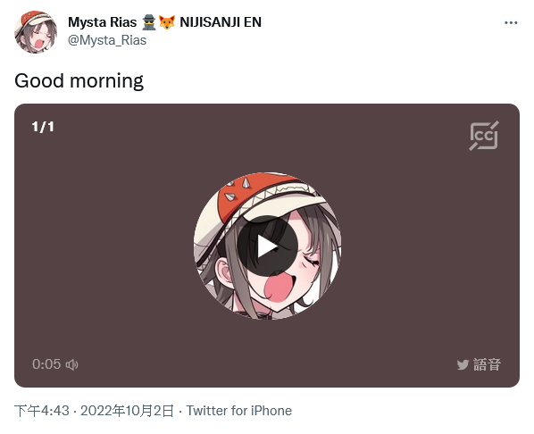The image size is (534, 434).
Task: Select the Good morning tweet text
Action: pyautogui.click(x=79, y=81)
